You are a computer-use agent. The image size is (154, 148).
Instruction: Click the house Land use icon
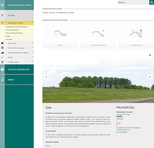2,43
